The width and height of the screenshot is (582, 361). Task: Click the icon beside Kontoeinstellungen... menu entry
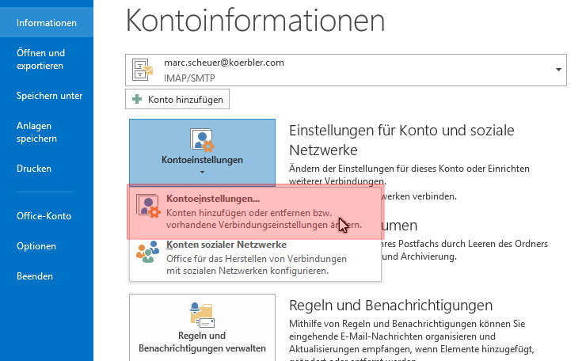(x=148, y=206)
